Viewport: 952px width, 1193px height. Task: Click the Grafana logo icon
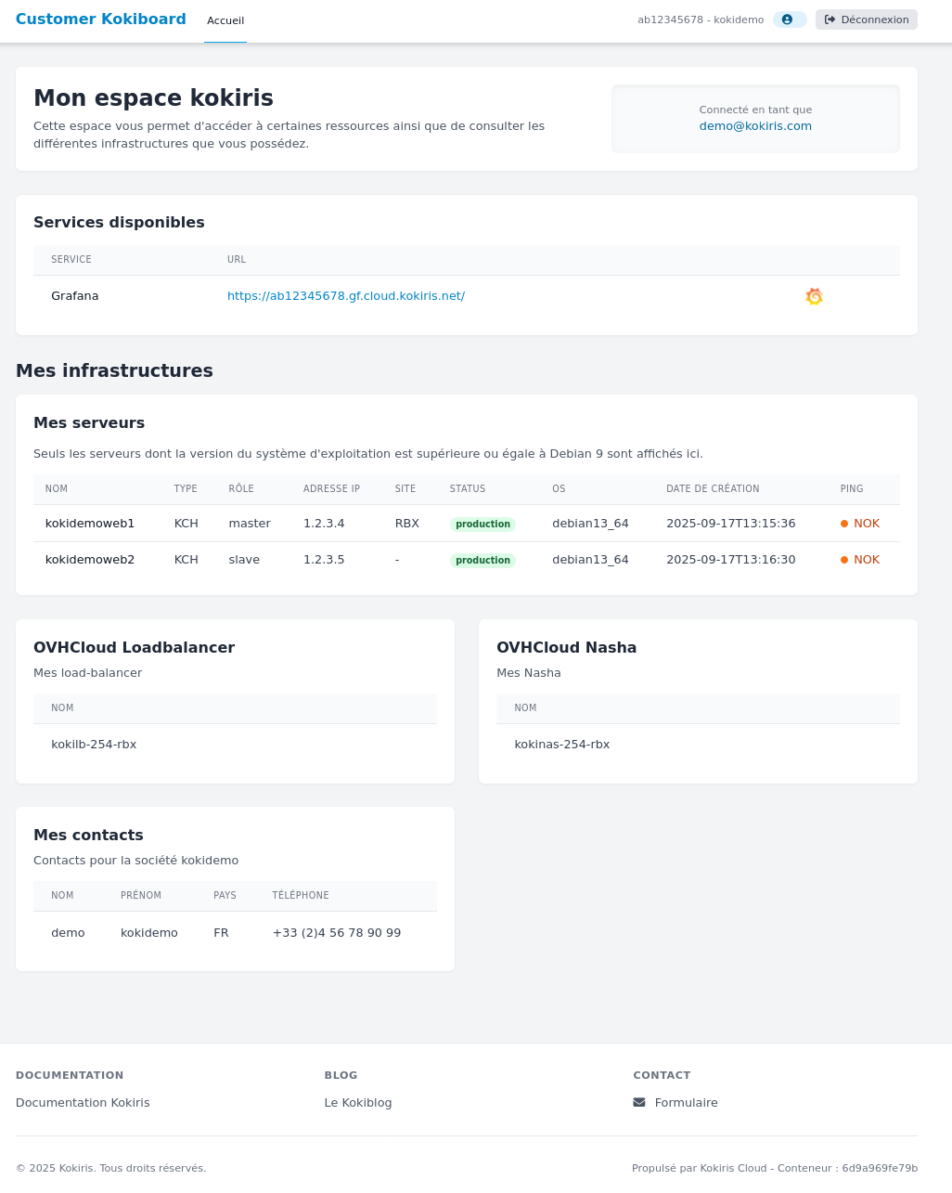click(814, 296)
